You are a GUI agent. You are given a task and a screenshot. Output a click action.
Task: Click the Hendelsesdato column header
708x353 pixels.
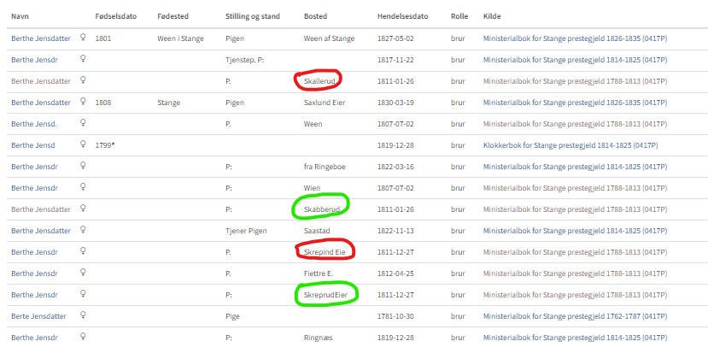tap(403, 16)
